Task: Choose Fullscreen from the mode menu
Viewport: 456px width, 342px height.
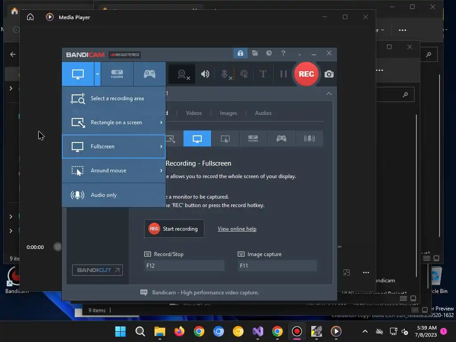Action: pyautogui.click(x=114, y=147)
